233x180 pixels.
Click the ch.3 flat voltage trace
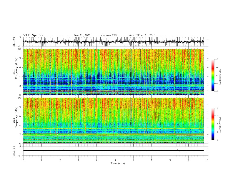pos(113,151)
